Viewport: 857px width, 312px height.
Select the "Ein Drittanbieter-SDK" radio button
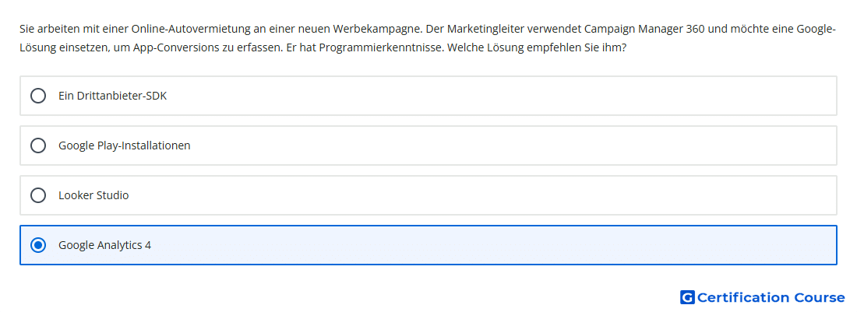(x=37, y=96)
